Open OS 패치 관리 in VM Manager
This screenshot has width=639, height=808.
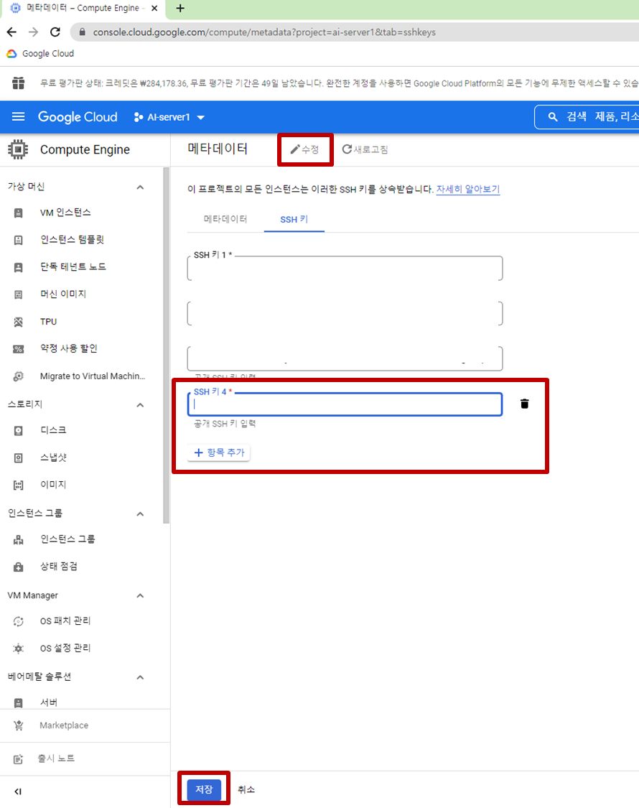click(x=62, y=621)
